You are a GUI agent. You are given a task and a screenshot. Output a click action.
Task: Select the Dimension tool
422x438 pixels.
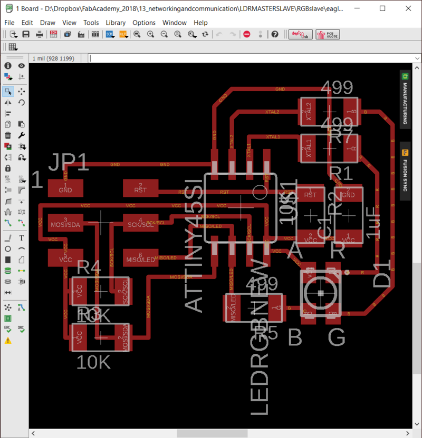(8, 293)
